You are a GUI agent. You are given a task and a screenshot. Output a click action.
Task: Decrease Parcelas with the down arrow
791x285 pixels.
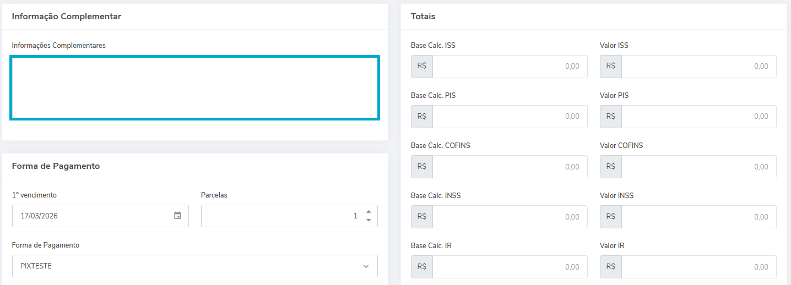[369, 220]
